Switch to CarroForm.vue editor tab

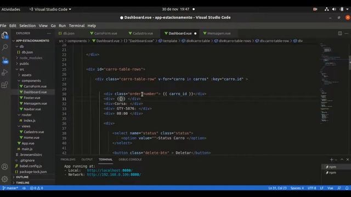pos(105,33)
